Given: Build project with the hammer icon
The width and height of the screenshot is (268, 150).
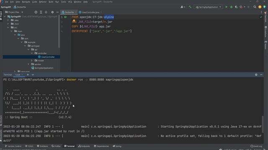Looking at the screenshot, I should click(x=190, y=7).
